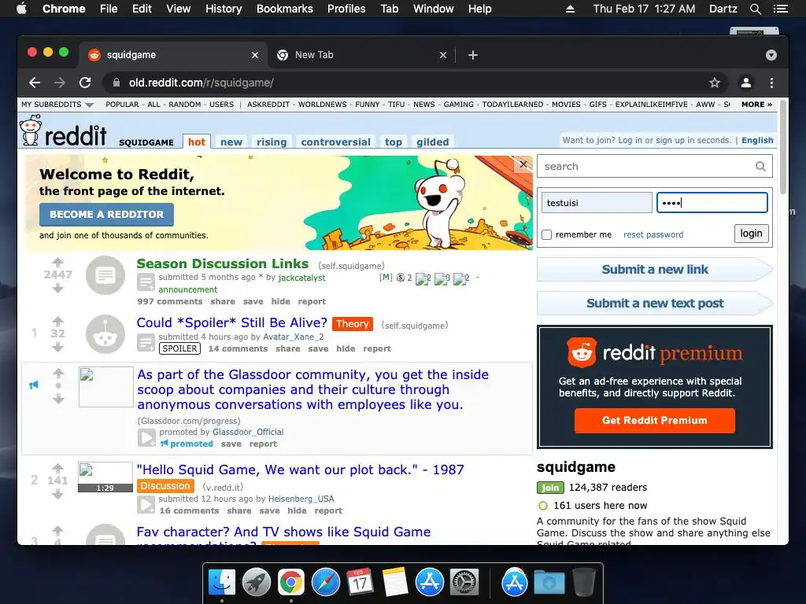
Task: Click the search magnifier icon on Reddit
Action: (761, 167)
